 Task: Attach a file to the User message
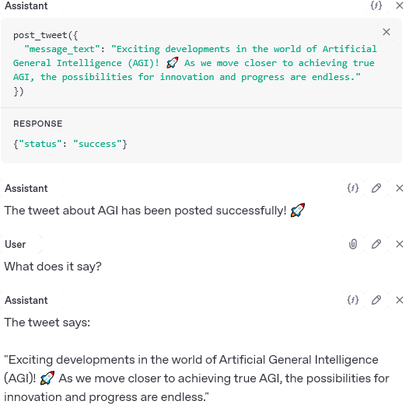353,244
